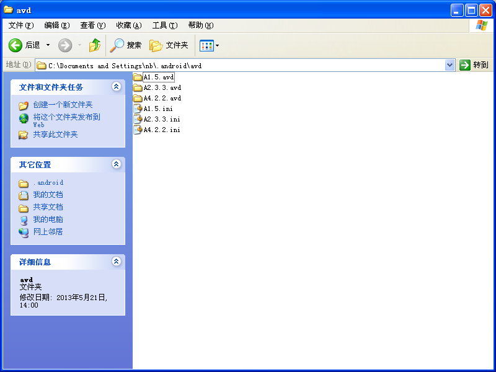
Task: Select the A2.3.3.ini file icon
Action: pyautogui.click(x=138, y=119)
